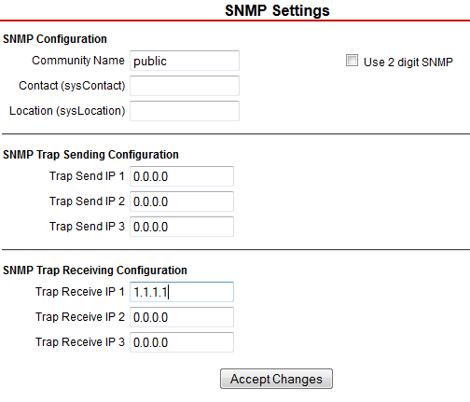Image resolution: width=470 pixels, height=402 pixels.
Task: Select the Contact (sysContact) input field
Action: (185, 86)
